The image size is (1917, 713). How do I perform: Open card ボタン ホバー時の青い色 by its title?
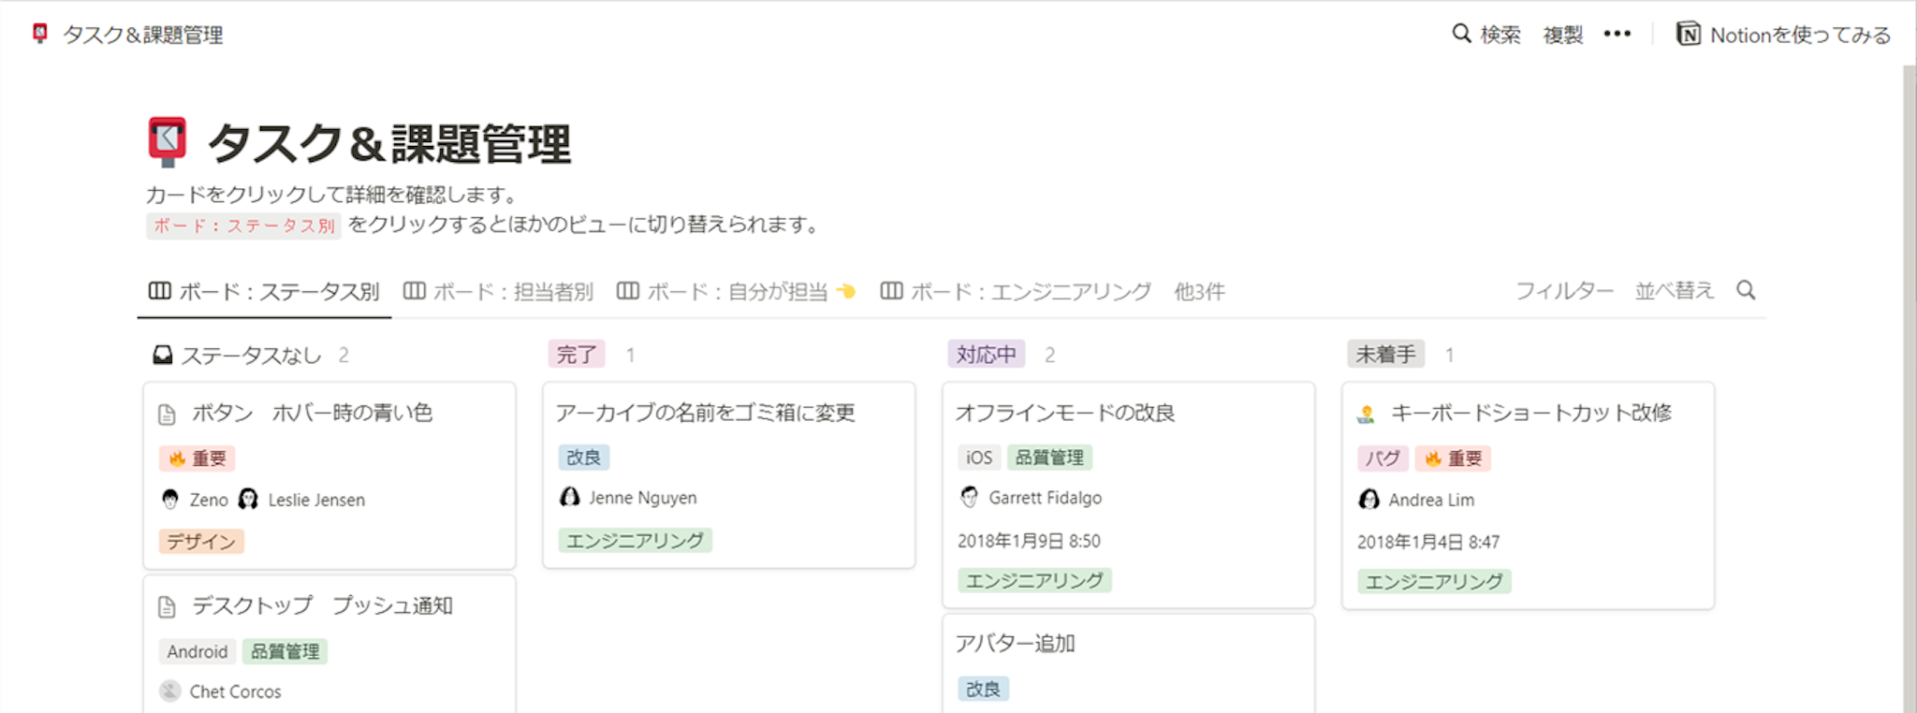point(313,413)
